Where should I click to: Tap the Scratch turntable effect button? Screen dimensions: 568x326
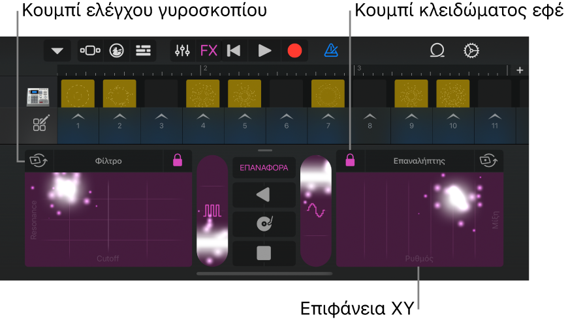264,224
